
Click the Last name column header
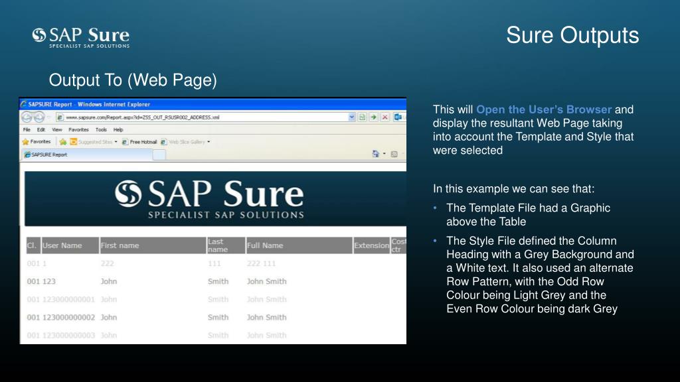[226, 245]
